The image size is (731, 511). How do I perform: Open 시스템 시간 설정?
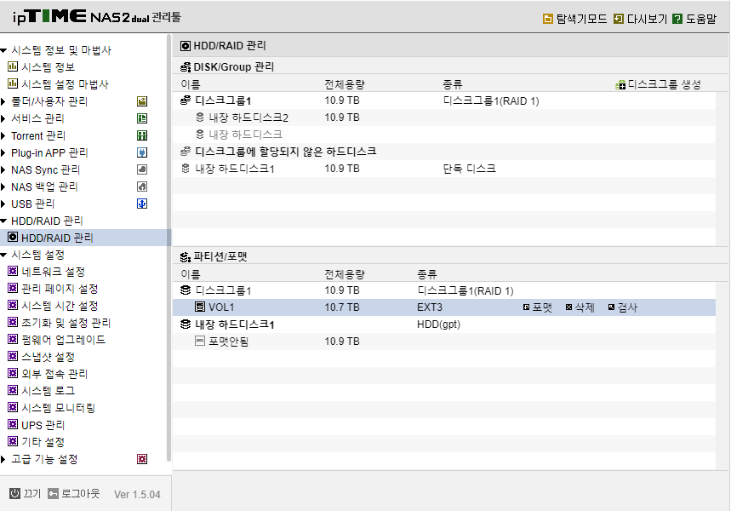(x=60, y=306)
